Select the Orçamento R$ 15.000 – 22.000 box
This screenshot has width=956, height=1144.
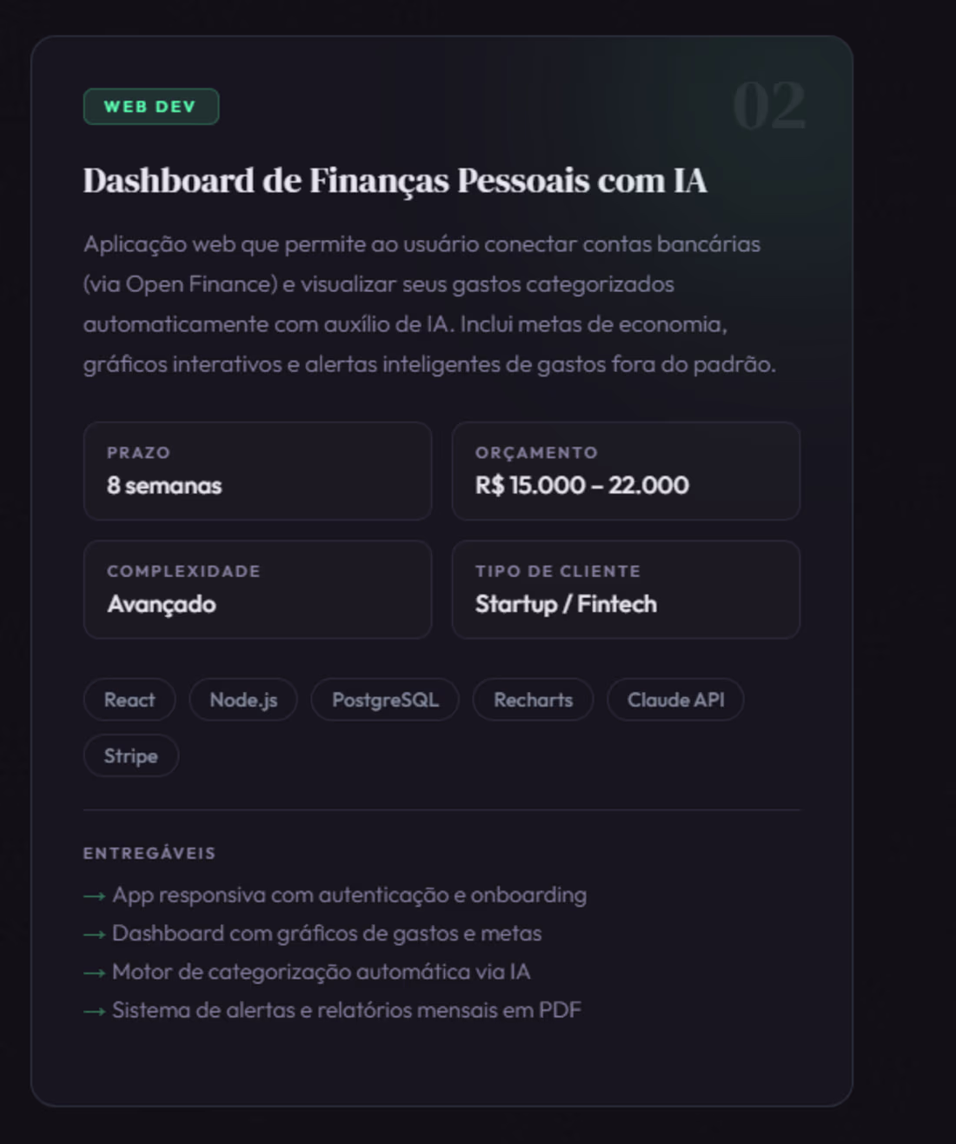coord(625,471)
